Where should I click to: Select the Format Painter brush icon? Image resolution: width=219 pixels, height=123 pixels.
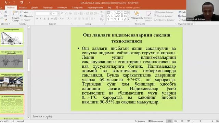[6, 20]
